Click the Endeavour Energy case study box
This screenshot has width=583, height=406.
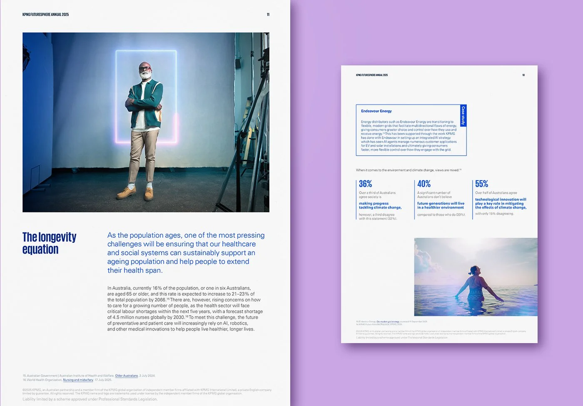coord(410,130)
